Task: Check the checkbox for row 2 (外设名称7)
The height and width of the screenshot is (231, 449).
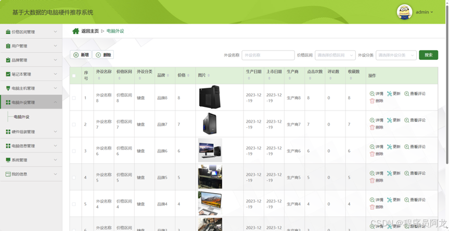Action: click(74, 125)
